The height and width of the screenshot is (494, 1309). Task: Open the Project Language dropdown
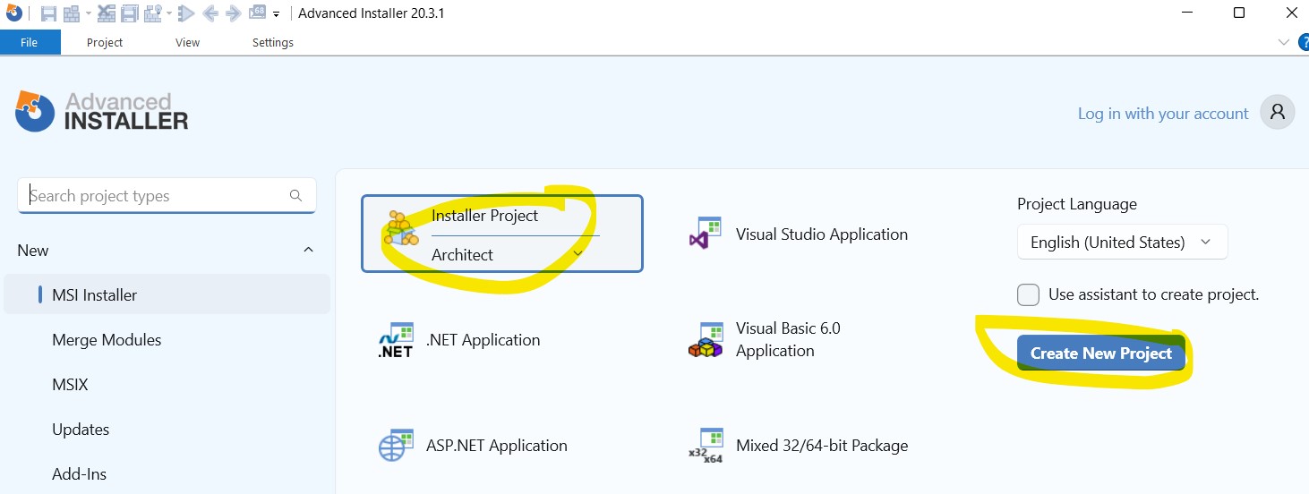(x=1122, y=243)
